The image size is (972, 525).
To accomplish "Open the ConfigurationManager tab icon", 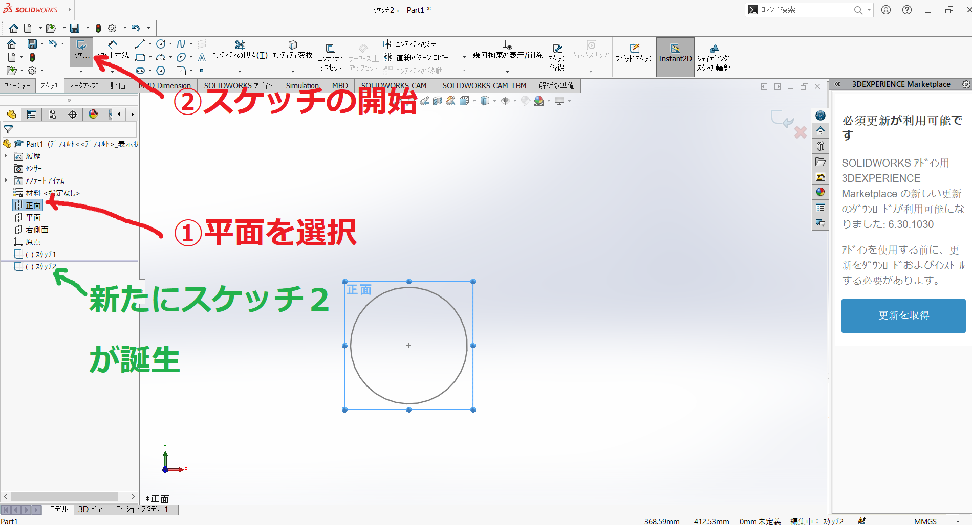I will point(52,115).
